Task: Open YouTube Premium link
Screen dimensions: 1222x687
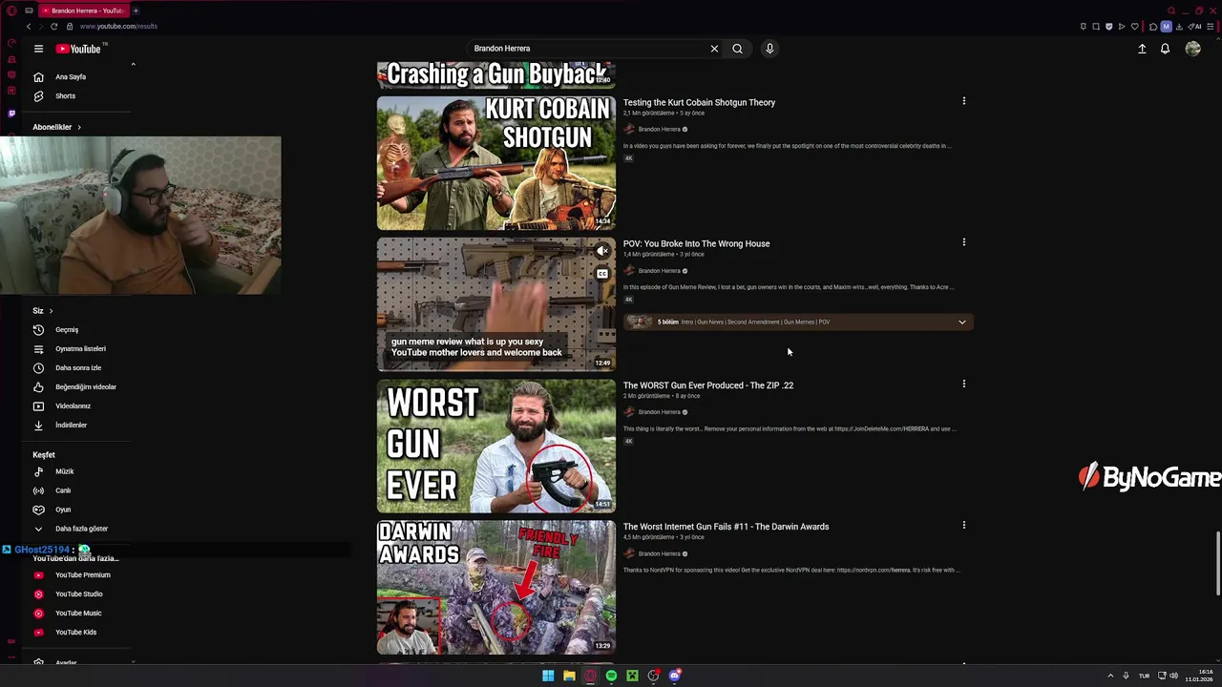Action: pyautogui.click(x=82, y=575)
